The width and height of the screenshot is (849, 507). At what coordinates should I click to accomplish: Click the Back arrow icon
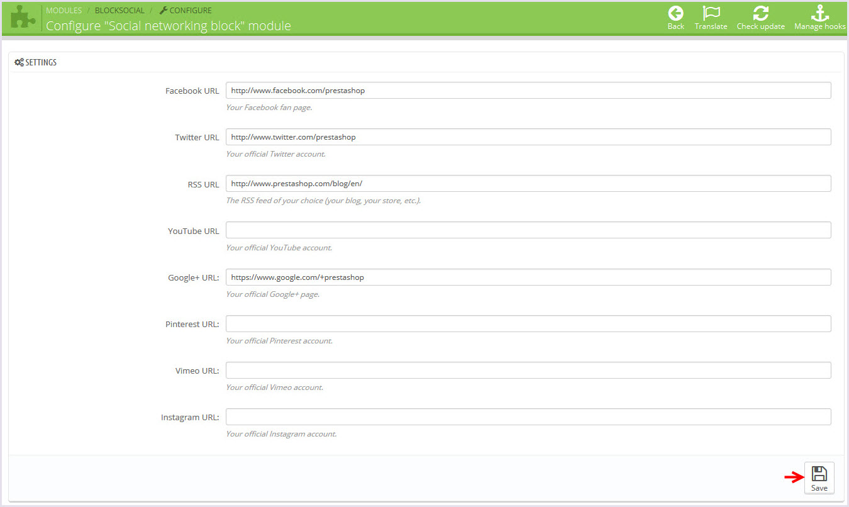675,13
